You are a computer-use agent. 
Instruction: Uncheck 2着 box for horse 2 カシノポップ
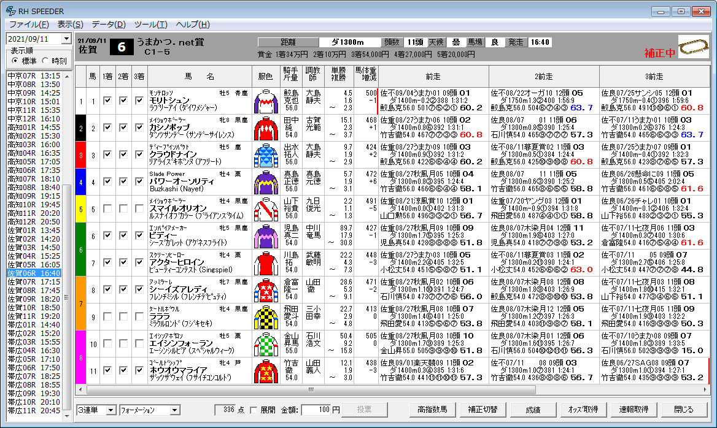[x=123, y=128]
